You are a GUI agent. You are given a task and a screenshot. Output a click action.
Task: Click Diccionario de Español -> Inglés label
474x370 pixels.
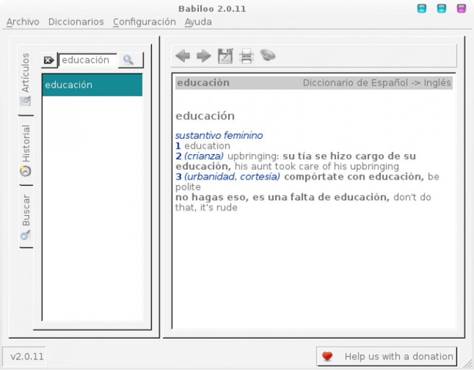pos(377,83)
